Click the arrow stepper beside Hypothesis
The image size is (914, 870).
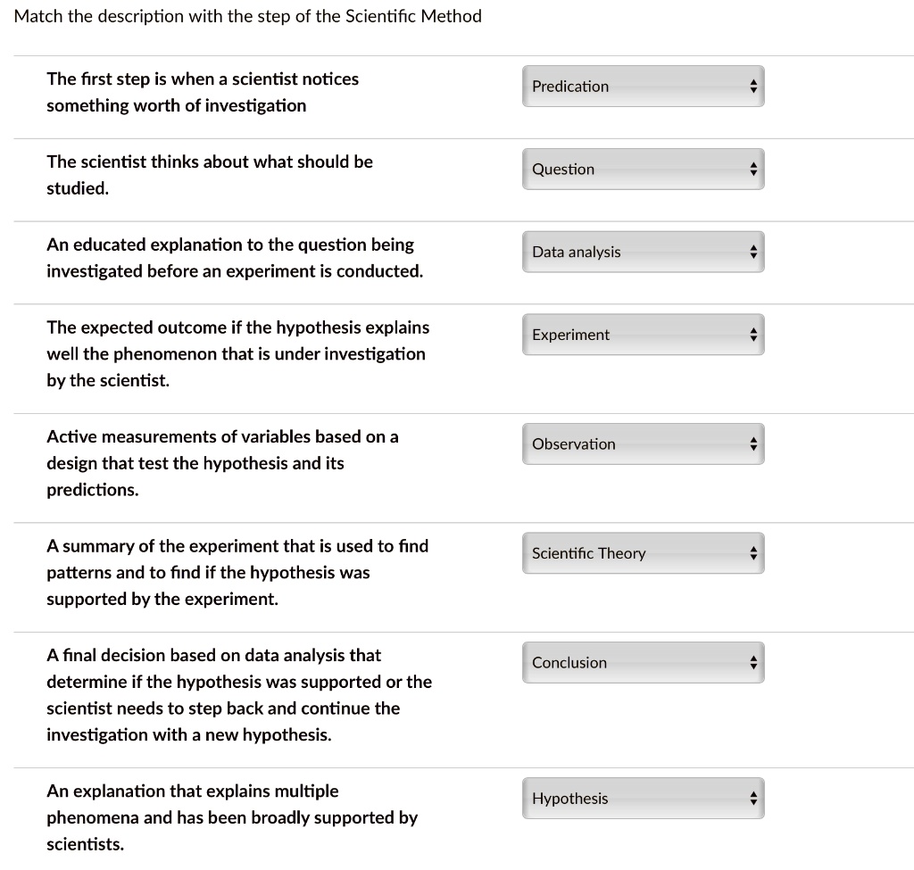[x=754, y=798]
